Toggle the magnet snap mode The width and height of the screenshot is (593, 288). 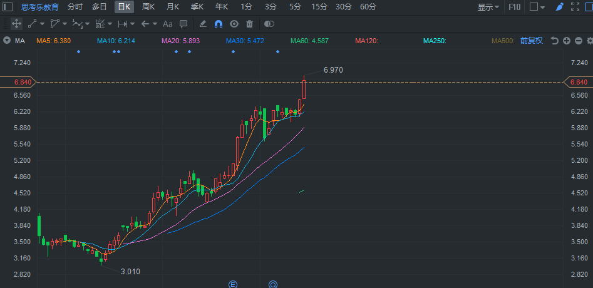coord(218,24)
